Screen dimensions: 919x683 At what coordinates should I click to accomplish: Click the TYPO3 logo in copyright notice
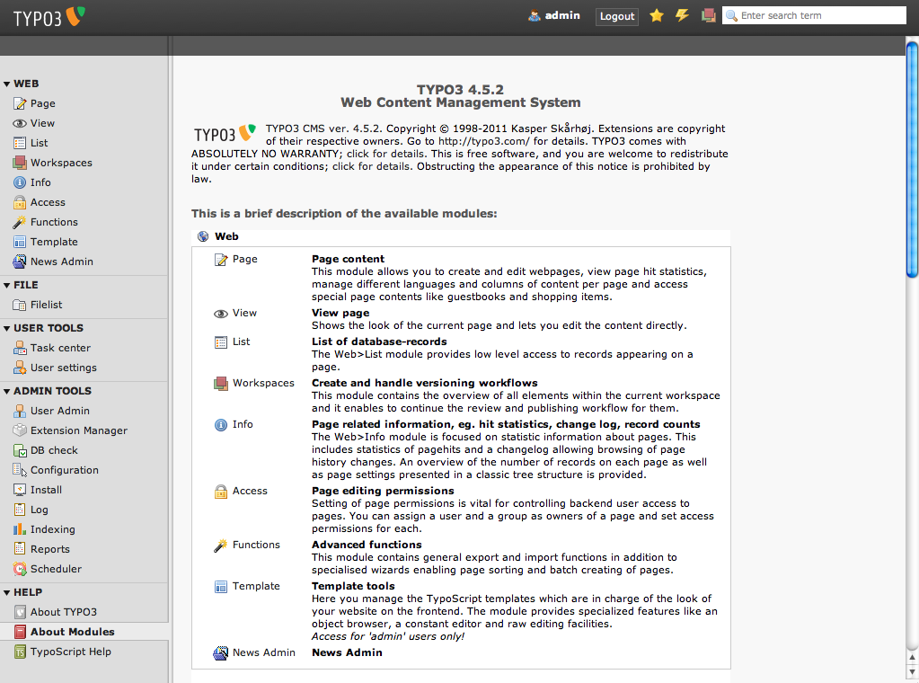[x=225, y=133]
